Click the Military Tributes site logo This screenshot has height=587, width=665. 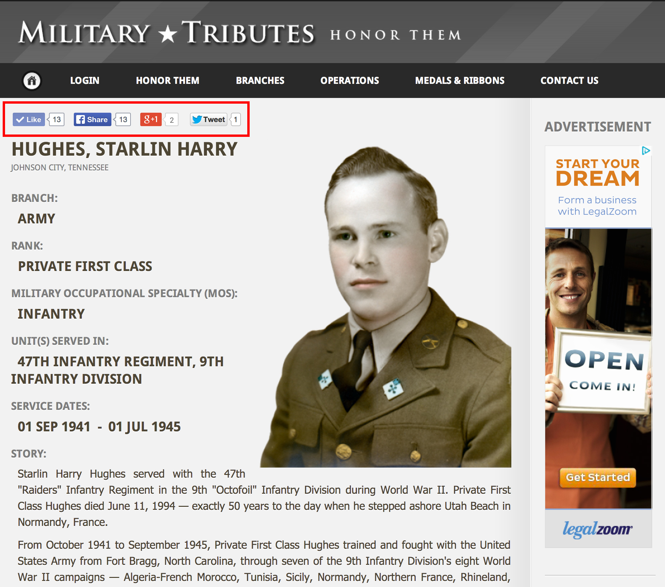(x=166, y=33)
